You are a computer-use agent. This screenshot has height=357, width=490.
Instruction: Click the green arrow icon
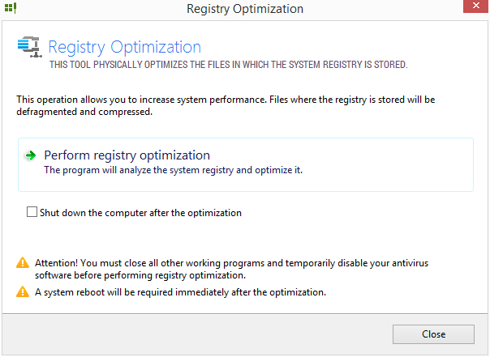[x=30, y=155]
